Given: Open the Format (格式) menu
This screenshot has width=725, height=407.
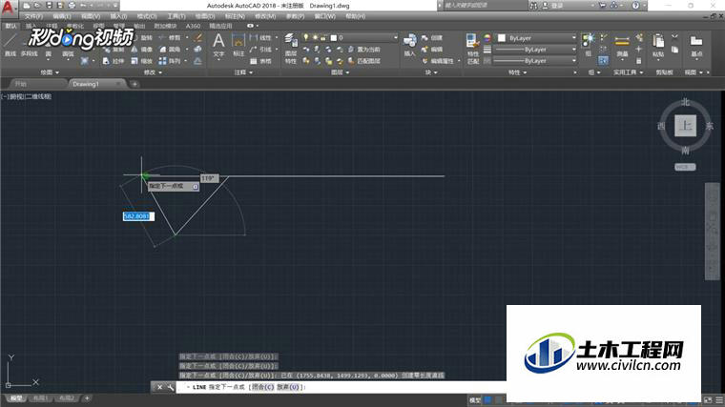Looking at the screenshot, I should click(147, 16).
